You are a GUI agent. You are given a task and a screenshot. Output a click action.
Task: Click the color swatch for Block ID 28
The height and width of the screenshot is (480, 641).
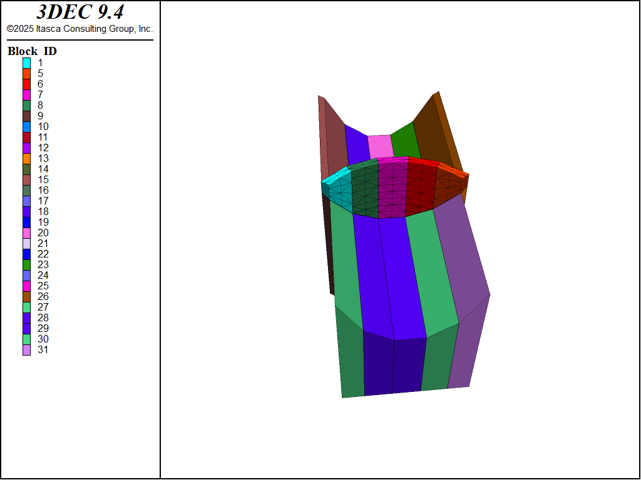point(26,317)
